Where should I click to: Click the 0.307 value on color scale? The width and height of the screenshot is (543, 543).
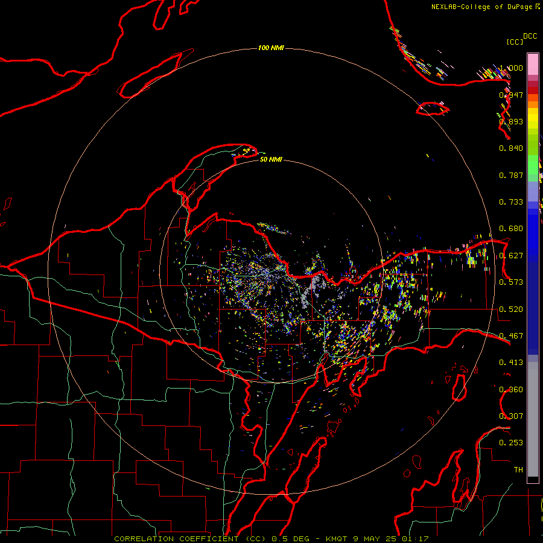511,416
